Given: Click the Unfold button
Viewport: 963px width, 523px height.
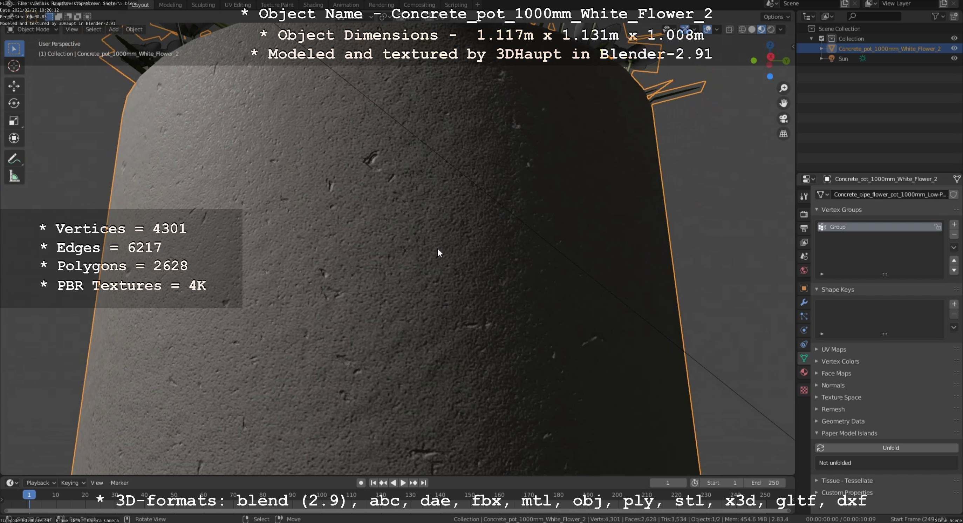Looking at the screenshot, I should pos(890,448).
